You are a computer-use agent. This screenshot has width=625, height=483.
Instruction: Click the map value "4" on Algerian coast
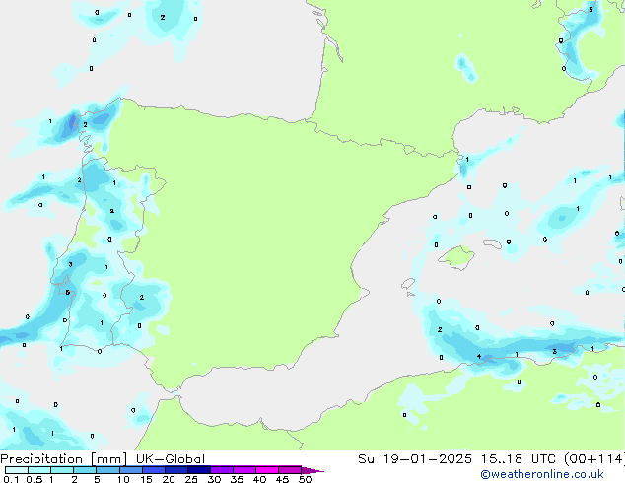coord(479,356)
